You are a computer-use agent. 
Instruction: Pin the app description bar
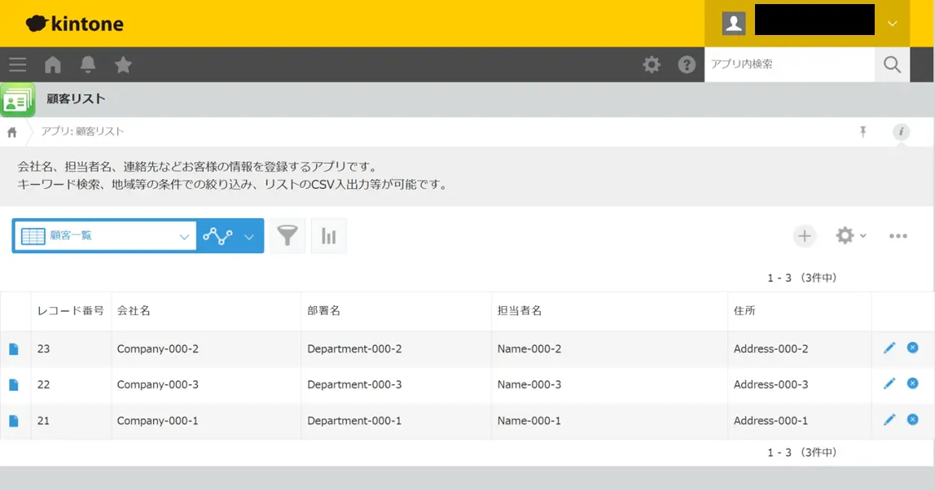click(863, 131)
